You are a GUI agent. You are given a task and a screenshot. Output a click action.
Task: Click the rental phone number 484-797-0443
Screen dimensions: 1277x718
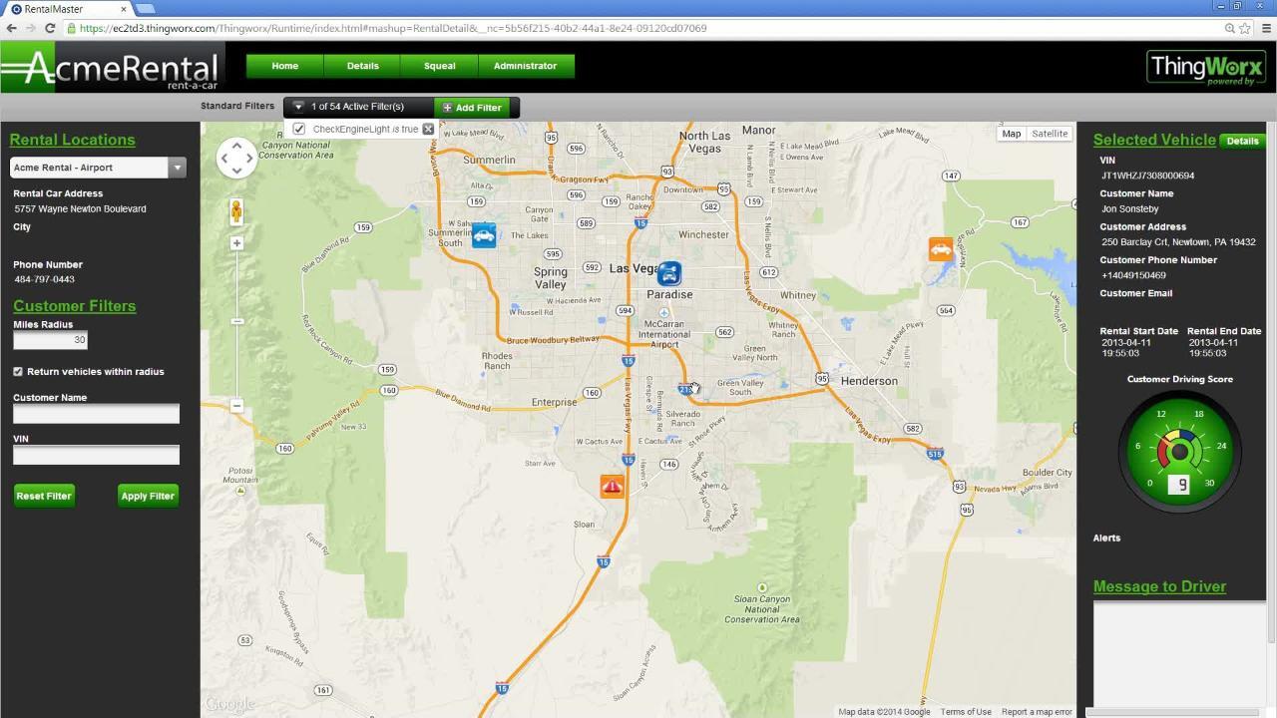click(x=45, y=279)
